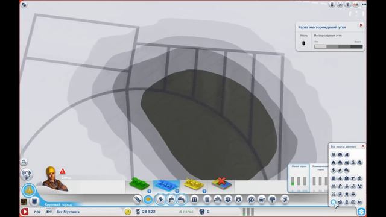Open the Power lightning-bolt menu
This screenshot has height=217, width=386.
tap(160, 199)
